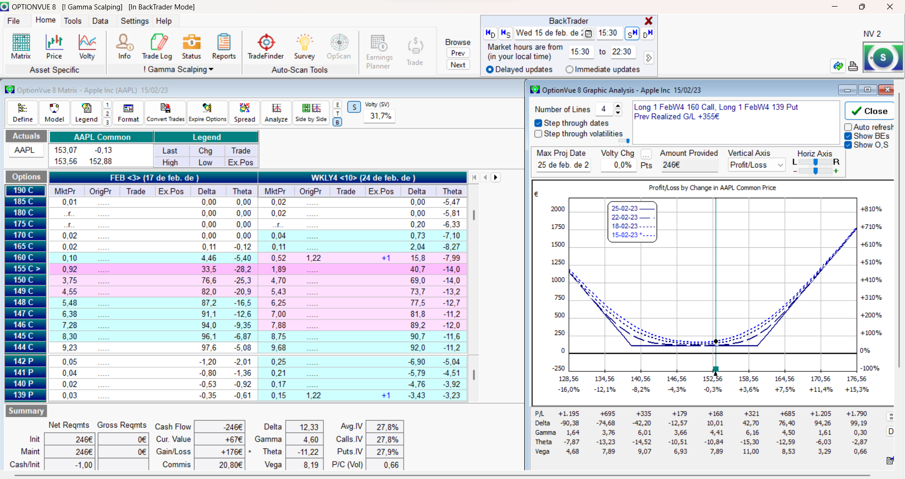Enable Step through volatilities checkbox

coord(538,134)
